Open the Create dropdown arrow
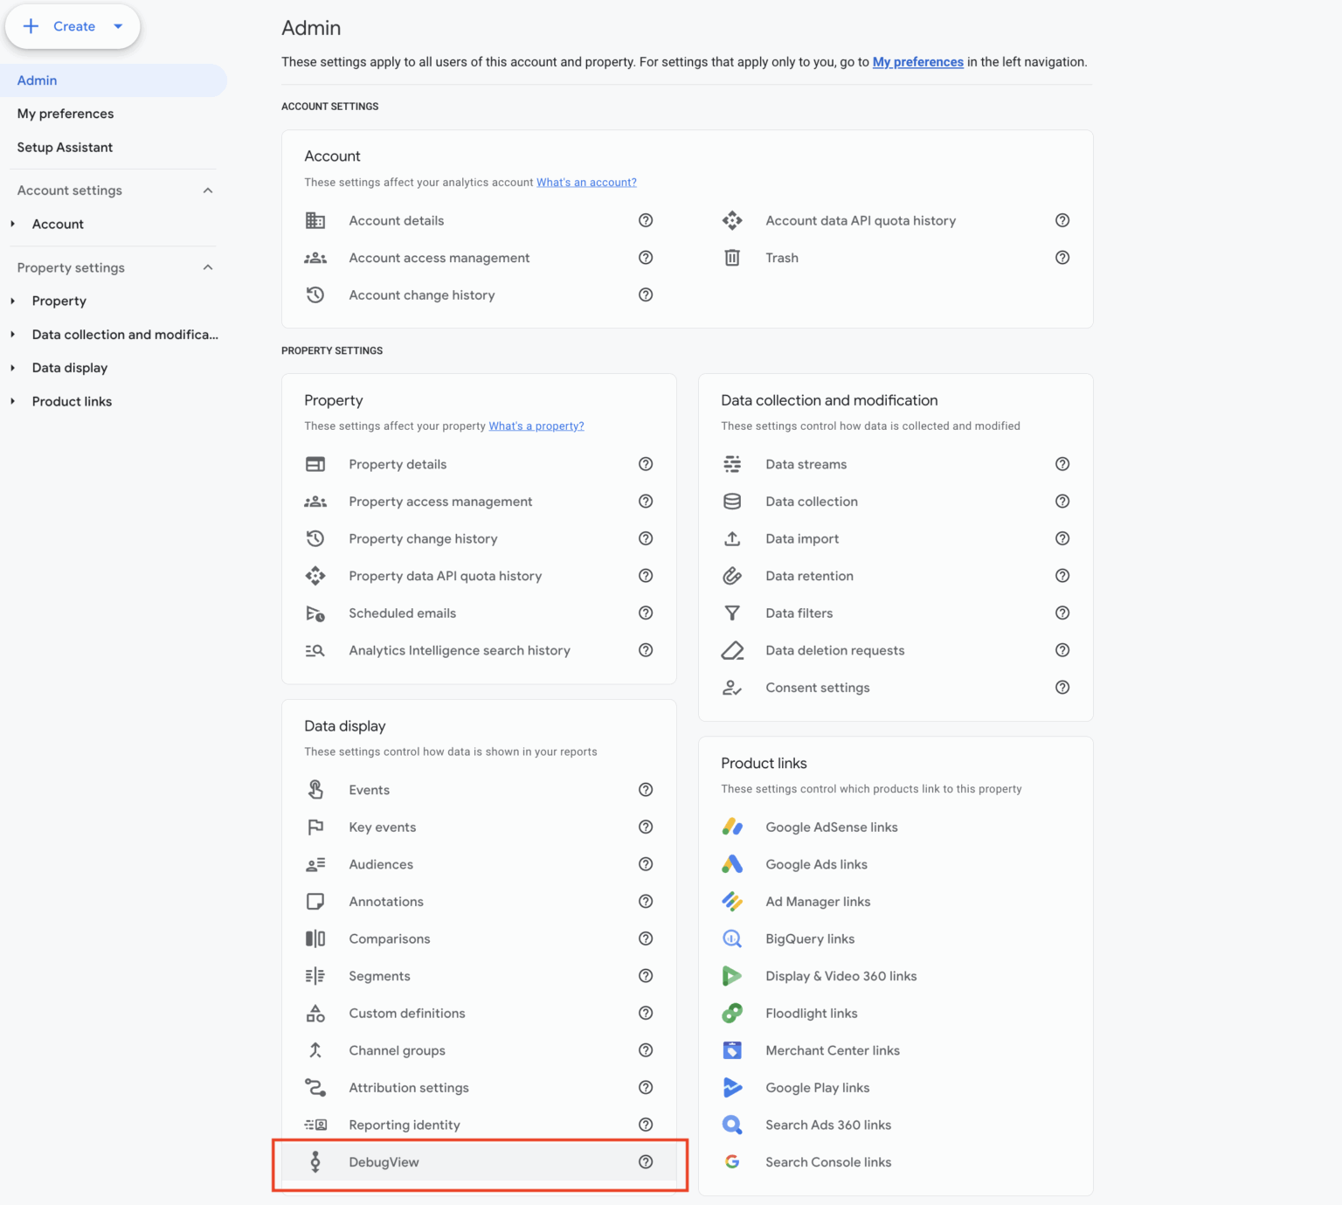The image size is (1342, 1205). [x=117, y=26]
